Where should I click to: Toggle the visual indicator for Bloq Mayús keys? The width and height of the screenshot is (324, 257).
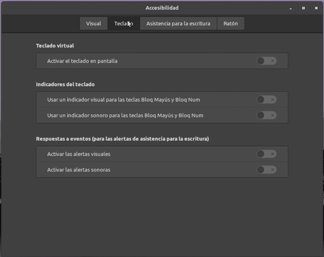click(266, 100)
